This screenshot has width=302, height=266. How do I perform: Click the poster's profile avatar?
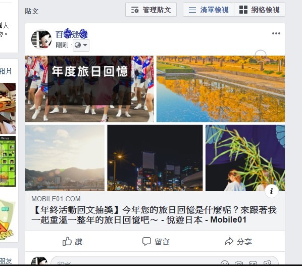pyautogui.click(x=41, y=39)
